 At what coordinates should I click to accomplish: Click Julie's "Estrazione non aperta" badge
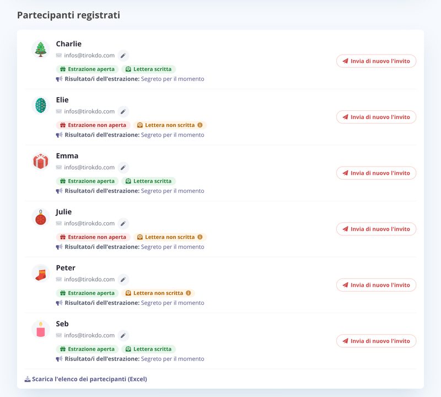pyautogui.click(x=93, y=237)
